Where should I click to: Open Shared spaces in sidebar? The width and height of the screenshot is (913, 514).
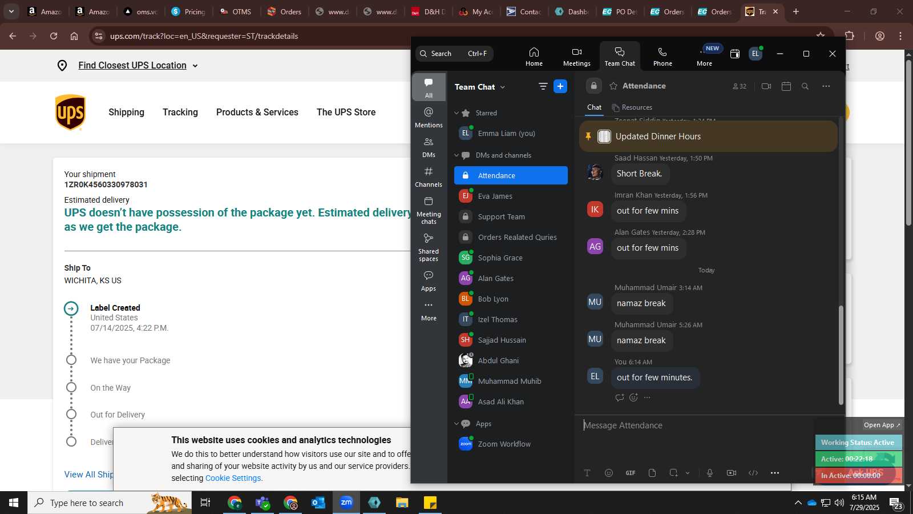pos(429,247)
